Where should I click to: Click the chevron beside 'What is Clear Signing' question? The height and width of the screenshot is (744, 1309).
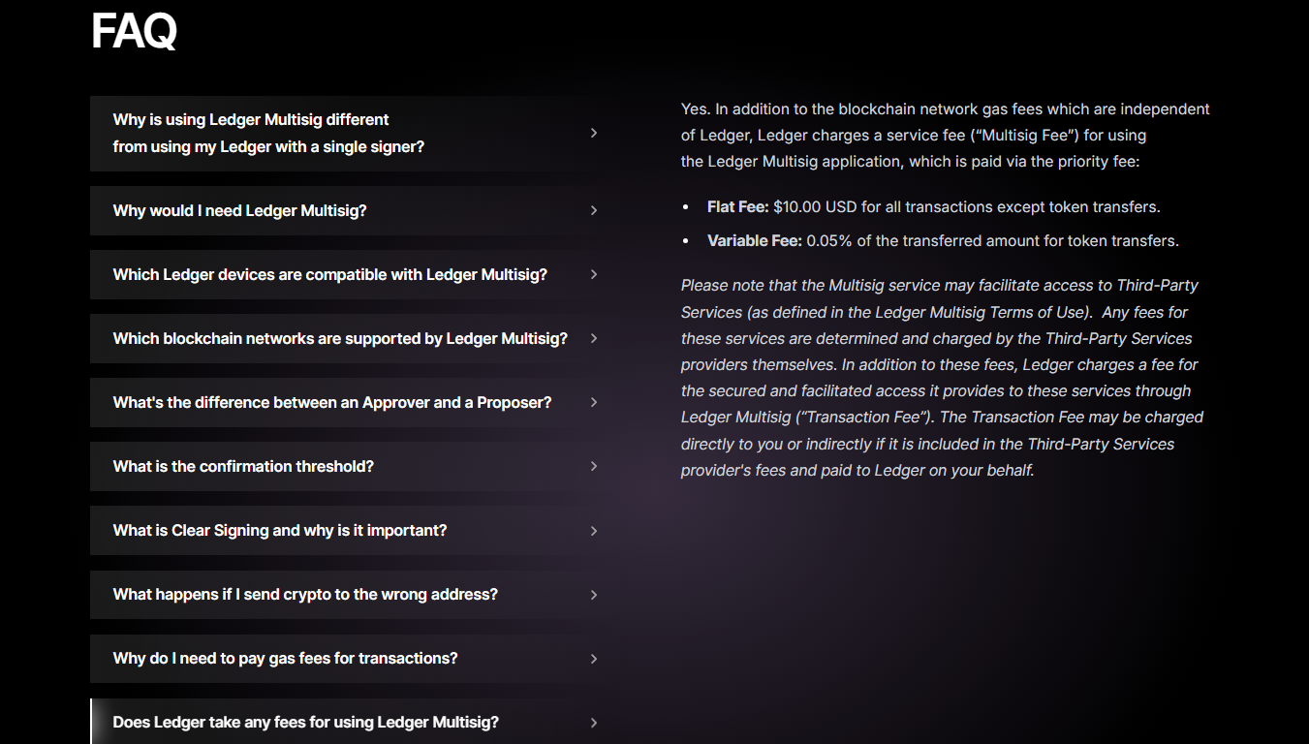[593, 530]
